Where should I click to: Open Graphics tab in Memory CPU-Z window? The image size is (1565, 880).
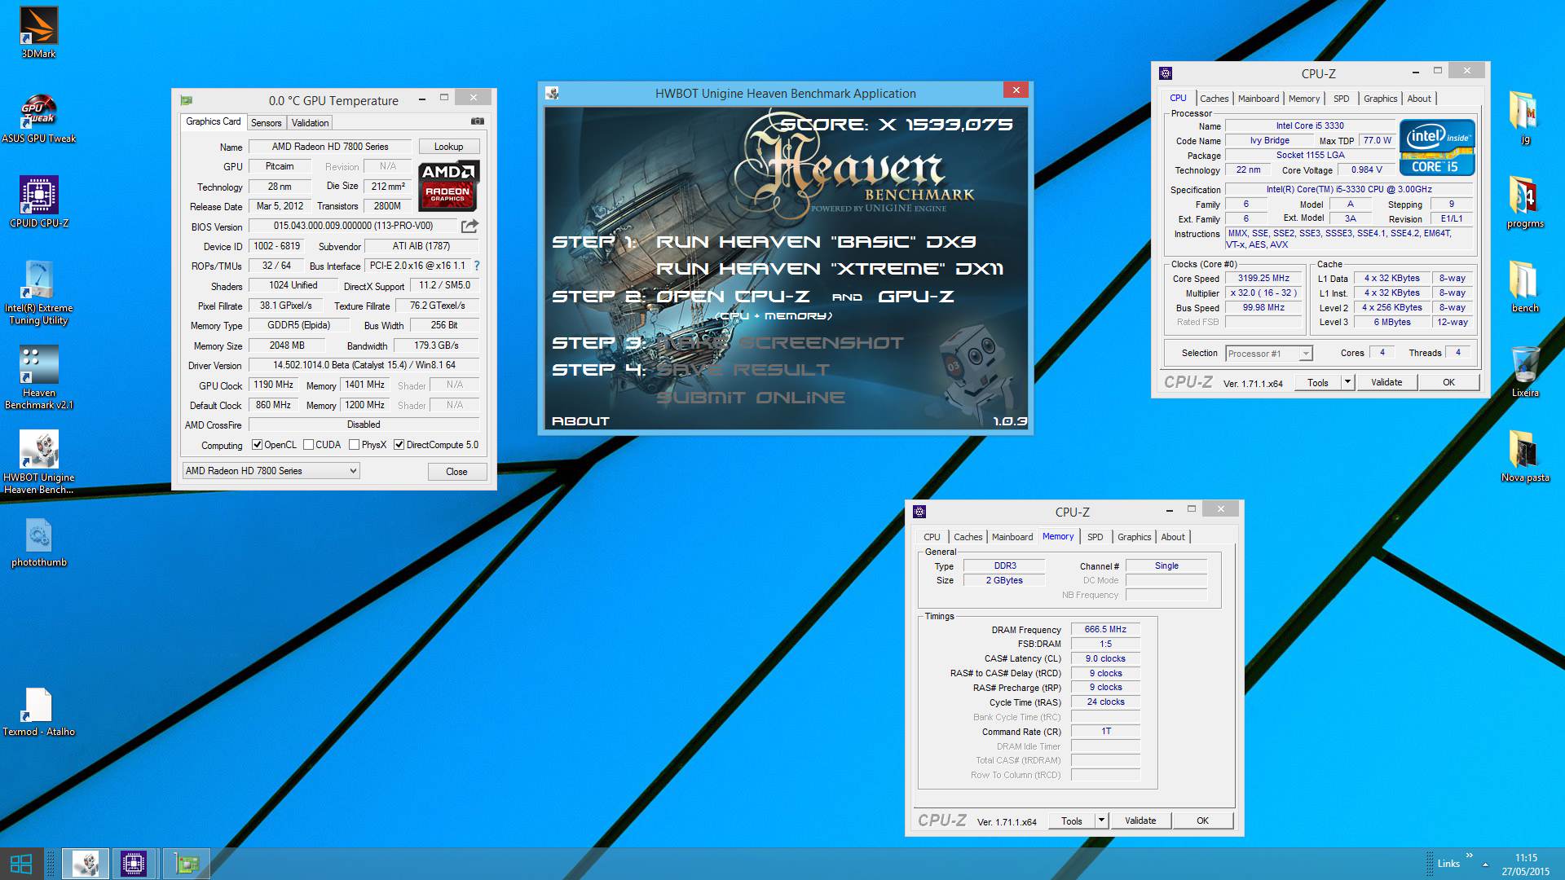pos(1134,537)
